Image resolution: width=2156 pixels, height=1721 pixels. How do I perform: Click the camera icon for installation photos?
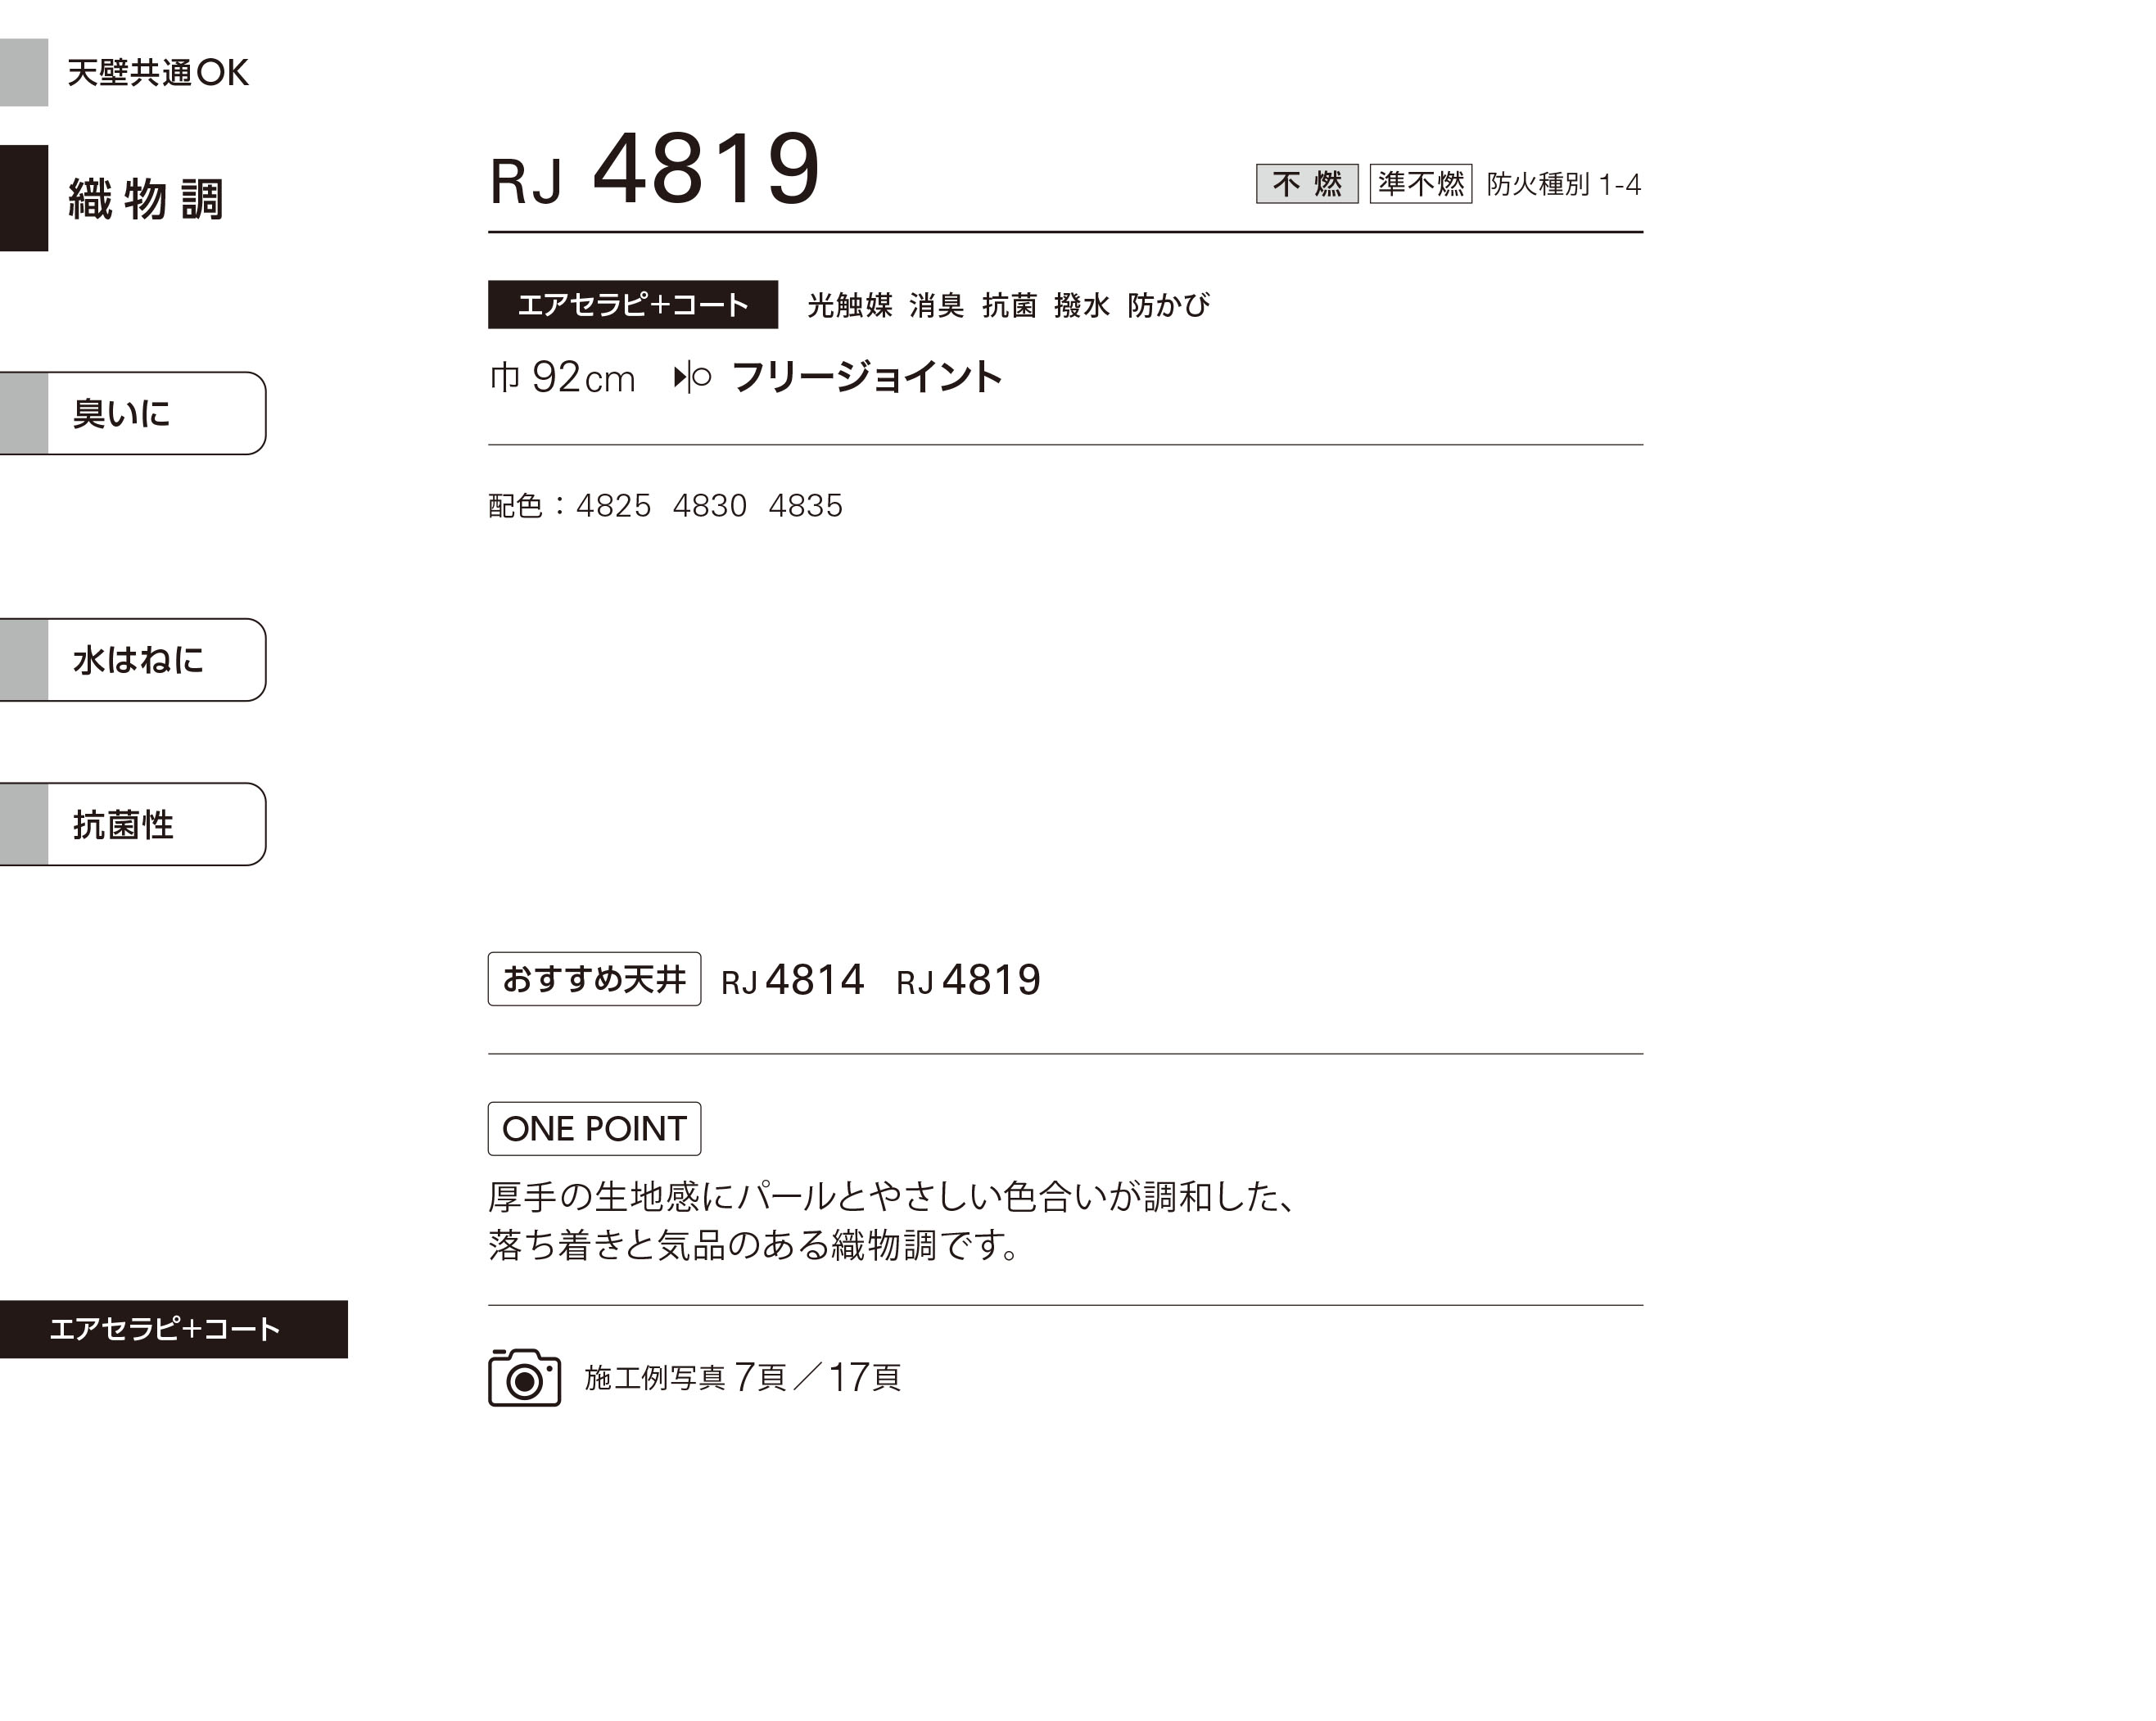[524, 1377]
